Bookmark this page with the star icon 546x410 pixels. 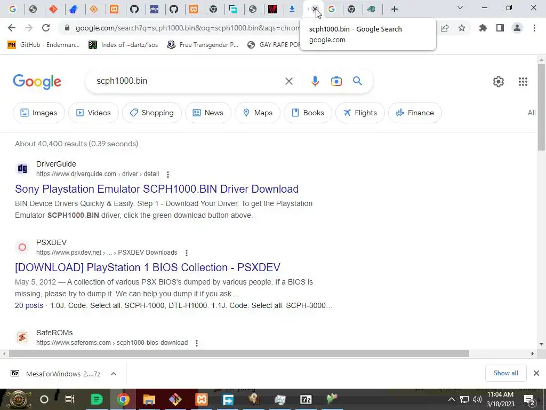tap(462, 28)
